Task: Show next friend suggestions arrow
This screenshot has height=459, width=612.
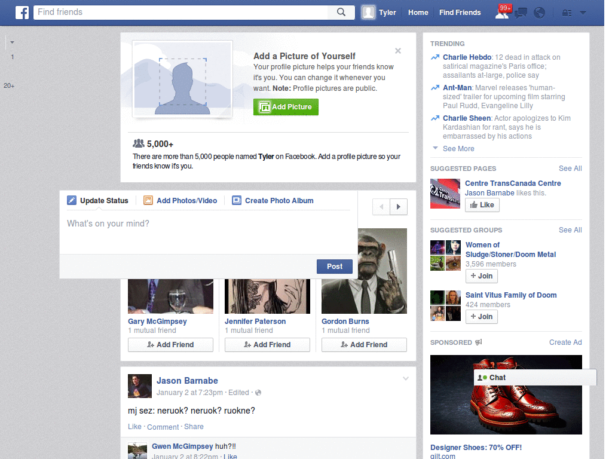Action: pyautogui.click(x=399, y=207)
